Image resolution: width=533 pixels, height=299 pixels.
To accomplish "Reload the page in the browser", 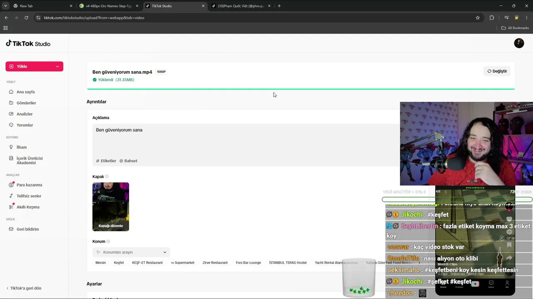I will pos(26,18).
